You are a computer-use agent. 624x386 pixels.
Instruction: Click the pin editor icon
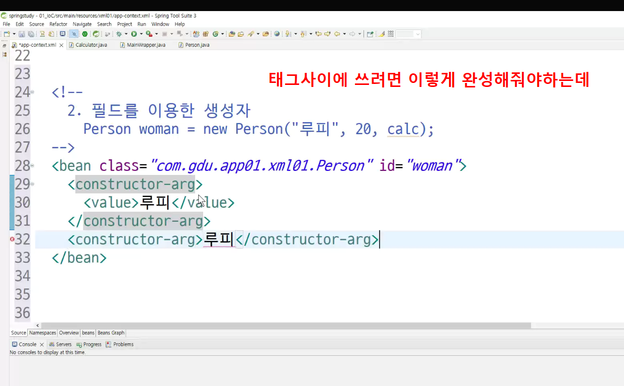click(370, 34)
